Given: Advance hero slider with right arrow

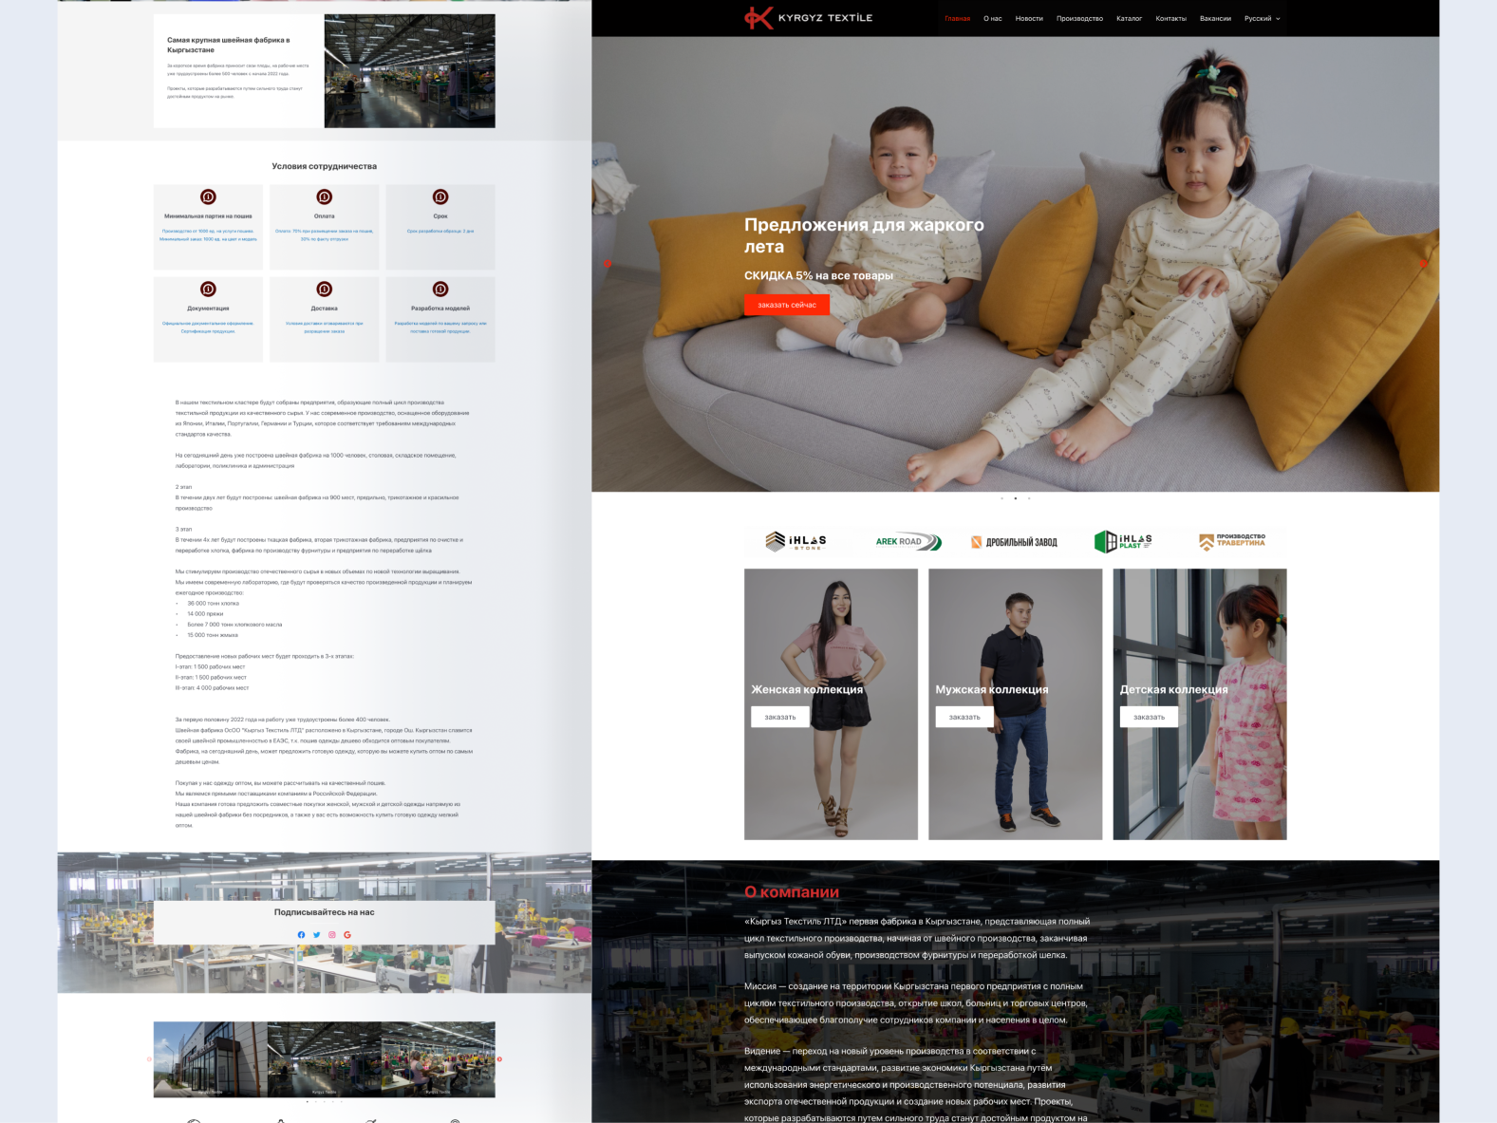Looking at the screenshot, I should click(1423, 263).
